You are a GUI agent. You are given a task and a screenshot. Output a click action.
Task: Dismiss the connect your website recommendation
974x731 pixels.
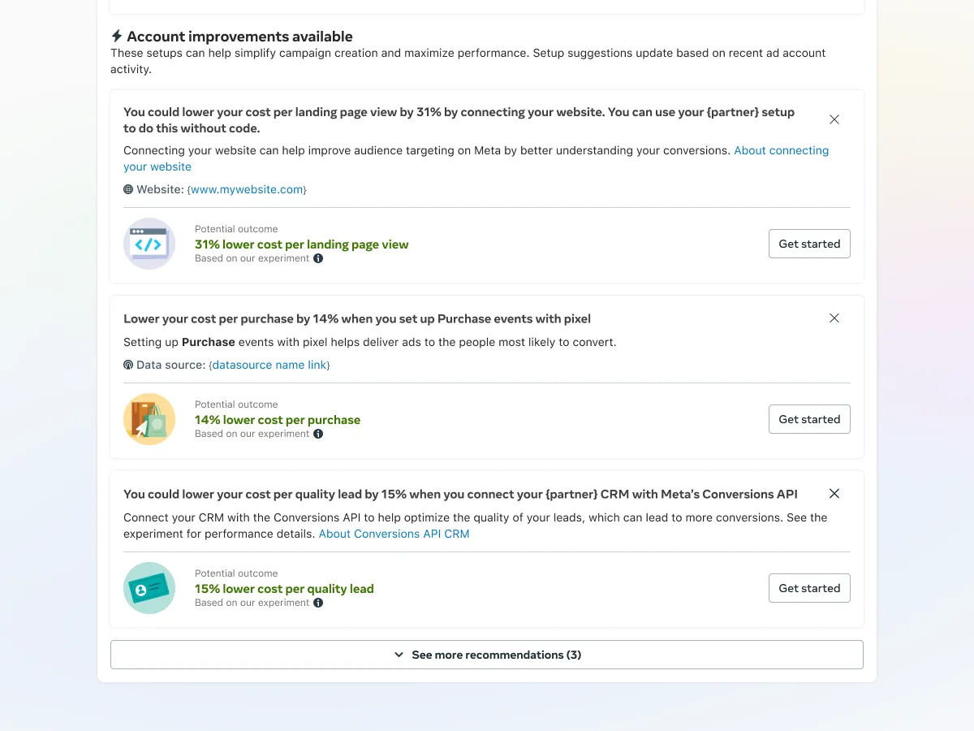coord(834,119)
